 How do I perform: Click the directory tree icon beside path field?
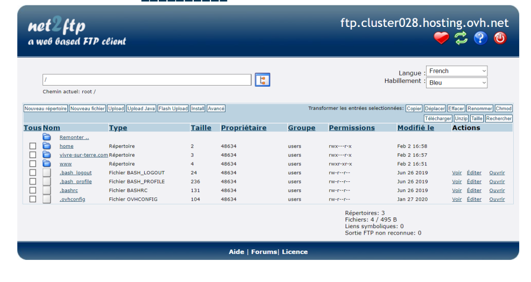click(262, 80)
